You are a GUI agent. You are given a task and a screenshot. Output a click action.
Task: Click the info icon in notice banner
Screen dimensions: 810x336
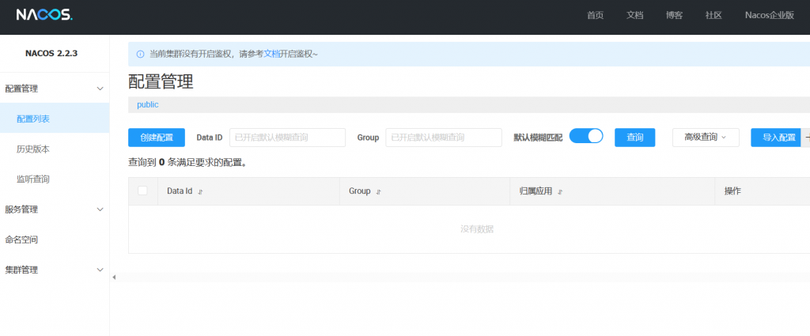140,54
